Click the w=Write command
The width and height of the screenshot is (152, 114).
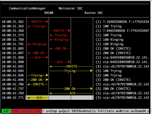(x=122, y=111)
